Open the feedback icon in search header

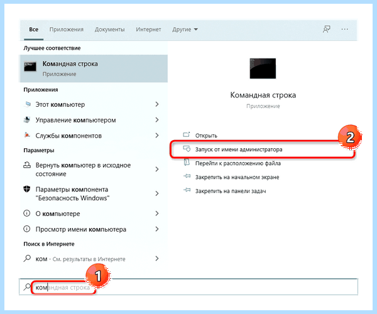326,30
